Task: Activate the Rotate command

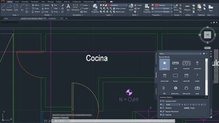Action: [x=46, y=5]
